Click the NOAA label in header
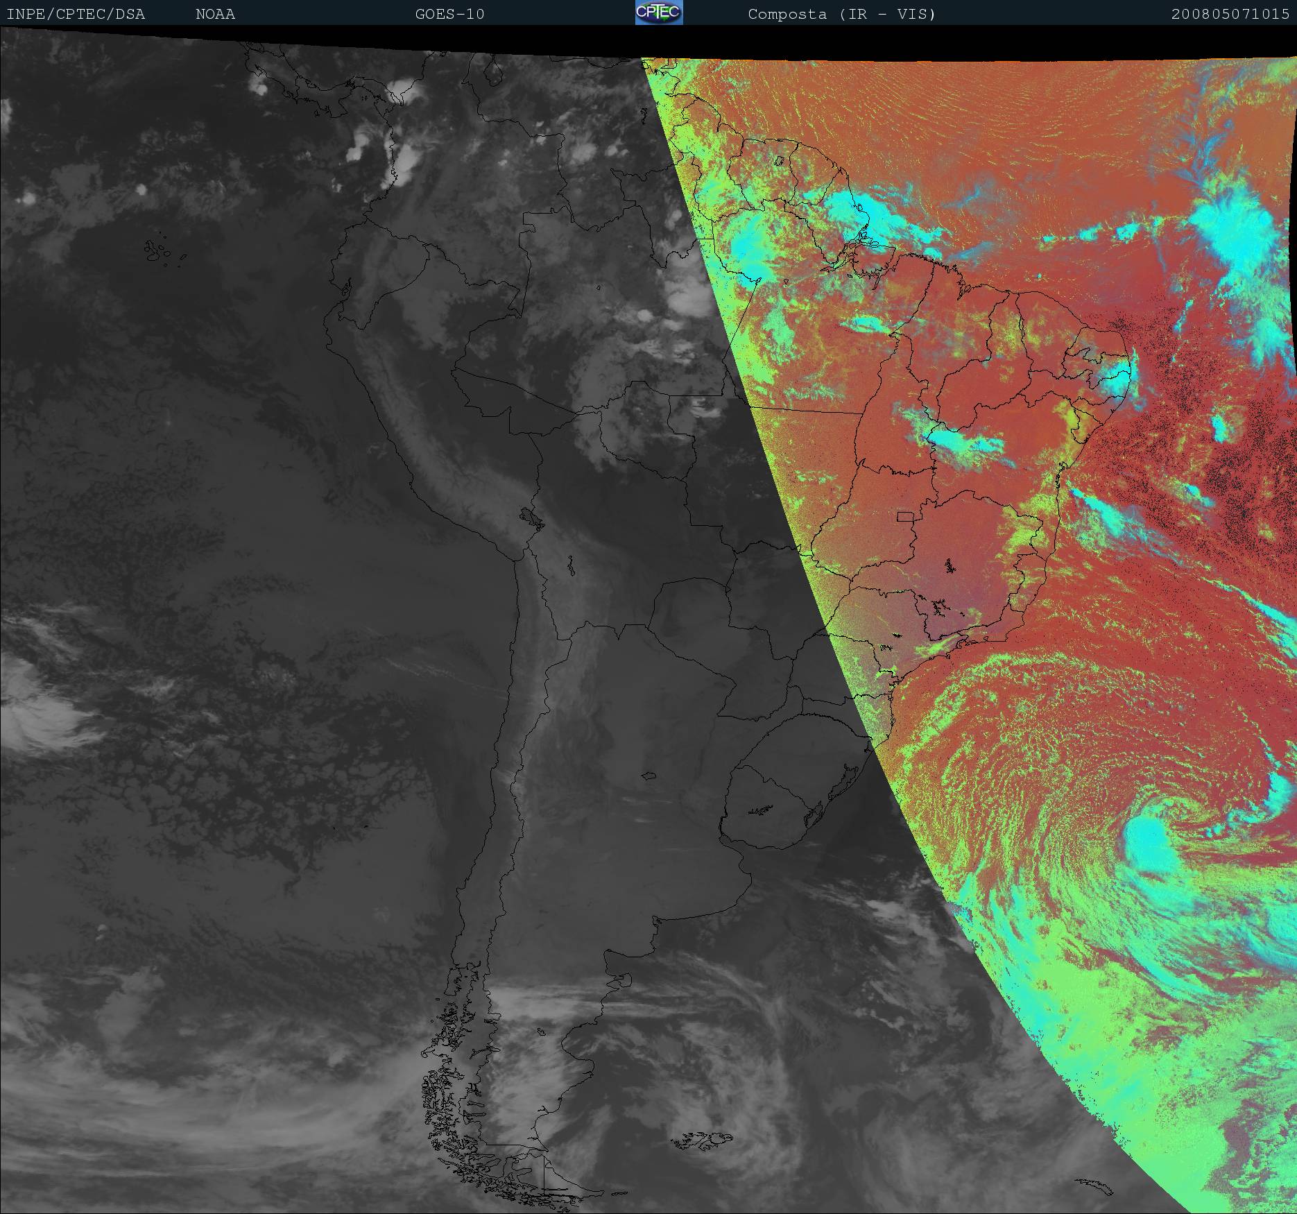This screenshot has height=1214, width=1297. point(215,14)
